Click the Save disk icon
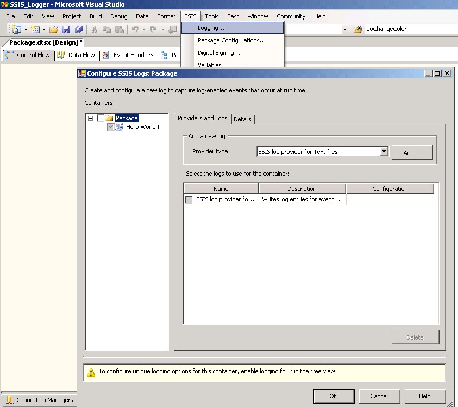458x407 pixels. click(66, 29)
